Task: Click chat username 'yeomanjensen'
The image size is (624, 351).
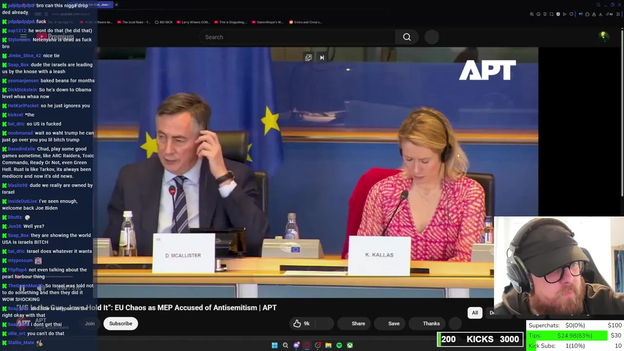Action: (23, 80)
